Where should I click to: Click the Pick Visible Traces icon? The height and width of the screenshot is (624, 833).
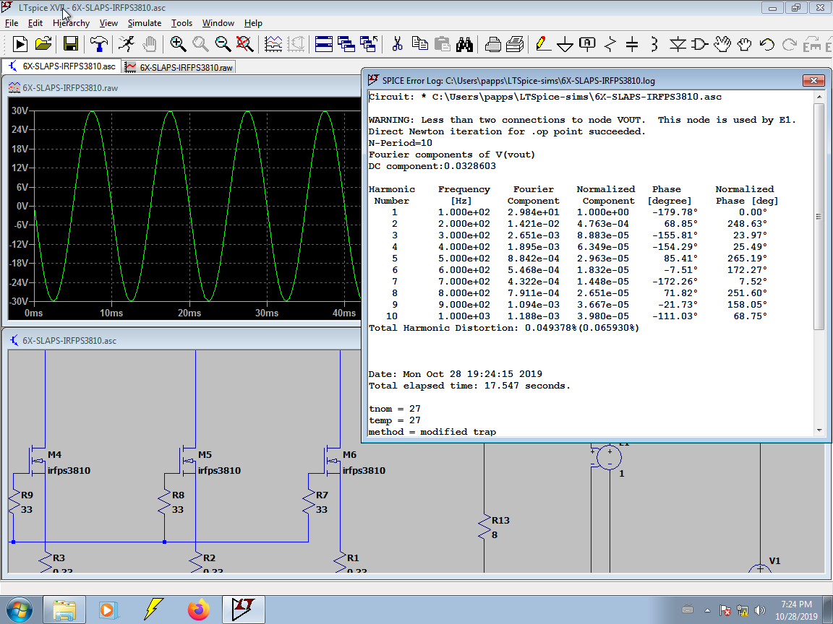coord(273,44)
